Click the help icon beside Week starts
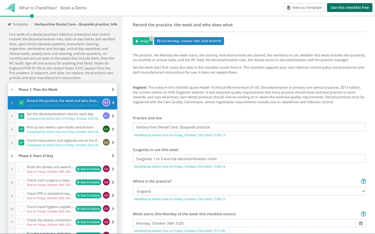This screenshot has width=375, height=234. (x=363, y=214)
